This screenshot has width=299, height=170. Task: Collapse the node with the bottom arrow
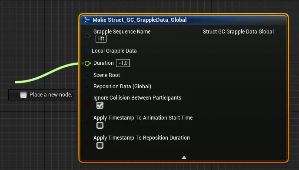pos(184,157)
